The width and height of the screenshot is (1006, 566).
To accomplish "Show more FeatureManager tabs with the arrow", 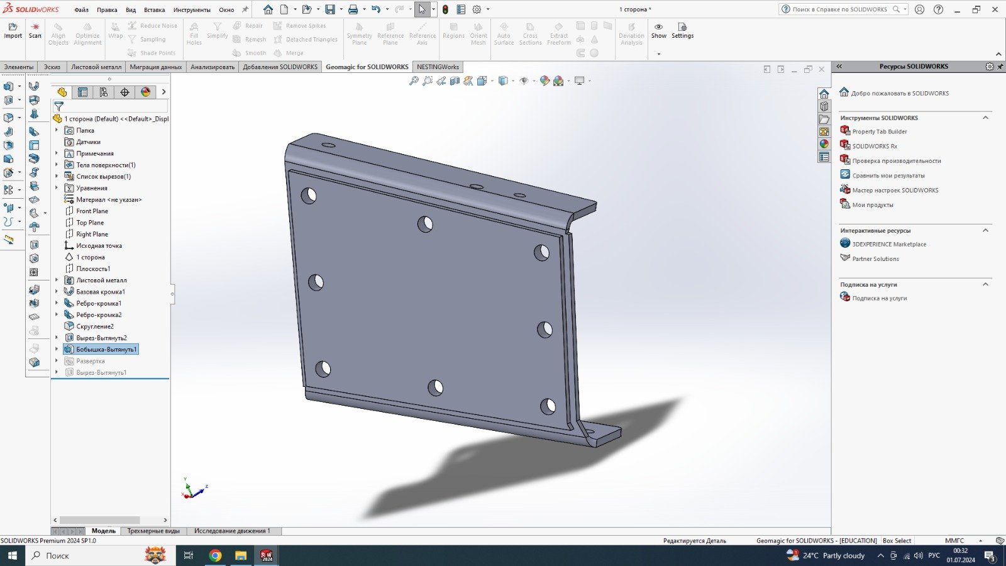I will pos(163,92).
